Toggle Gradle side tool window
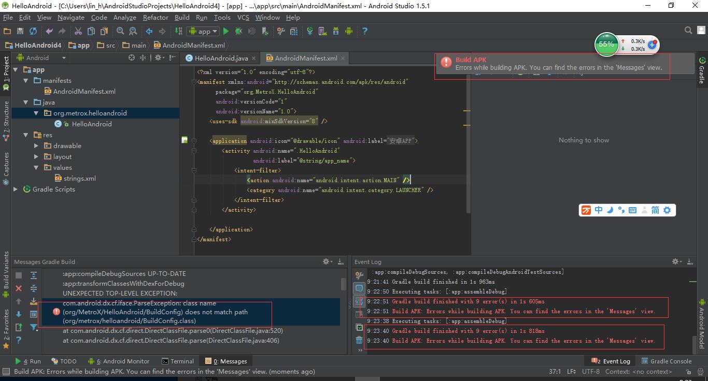This screenshot has width=708, height=381. (702, 70)
